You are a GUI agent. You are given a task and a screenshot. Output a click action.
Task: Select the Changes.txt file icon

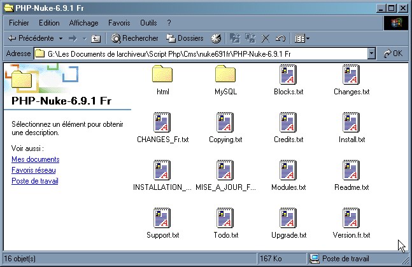(x=352, y=75)
